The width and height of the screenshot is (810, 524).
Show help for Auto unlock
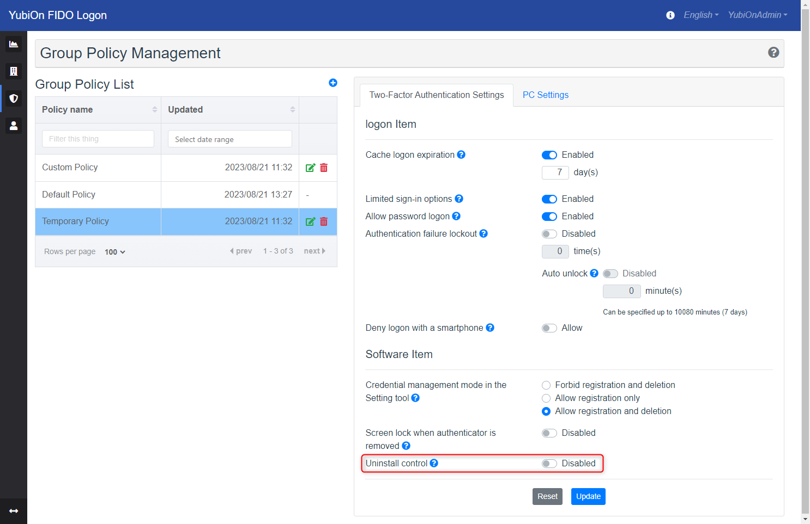click(x=594, y=273)
